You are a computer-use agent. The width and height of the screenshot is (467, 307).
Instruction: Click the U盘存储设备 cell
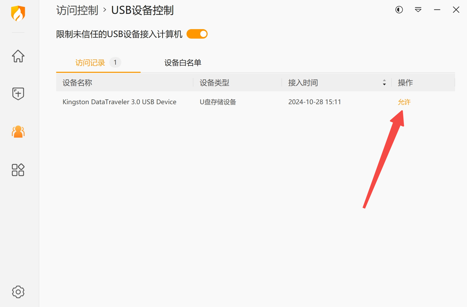pos(218,102)
